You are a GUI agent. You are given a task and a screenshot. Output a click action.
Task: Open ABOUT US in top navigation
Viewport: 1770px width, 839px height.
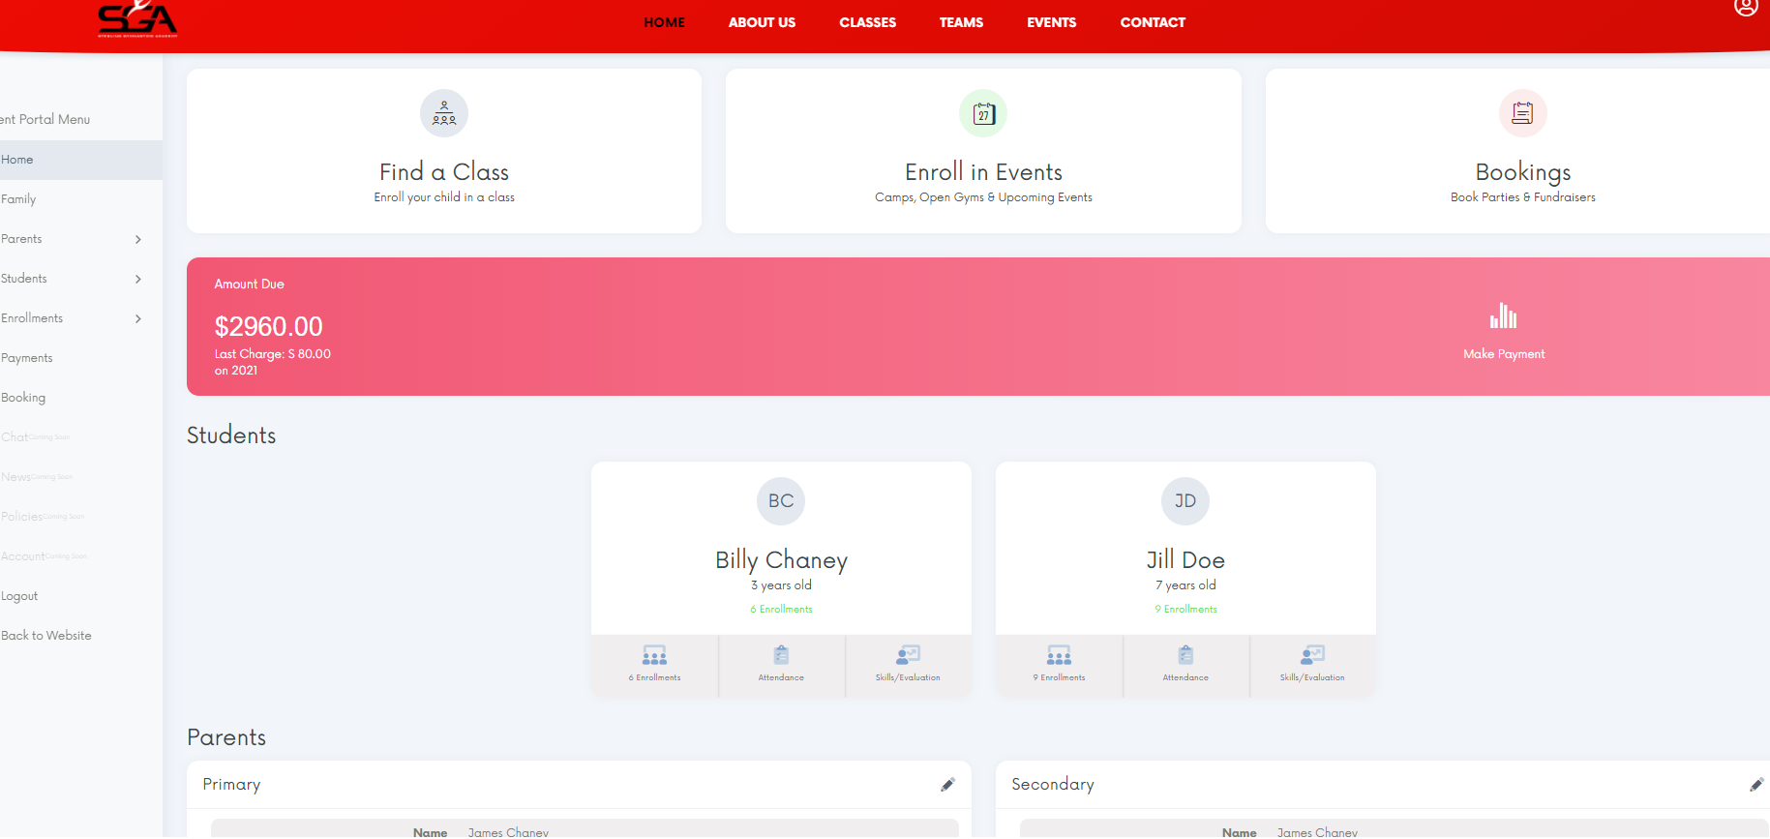762,22
